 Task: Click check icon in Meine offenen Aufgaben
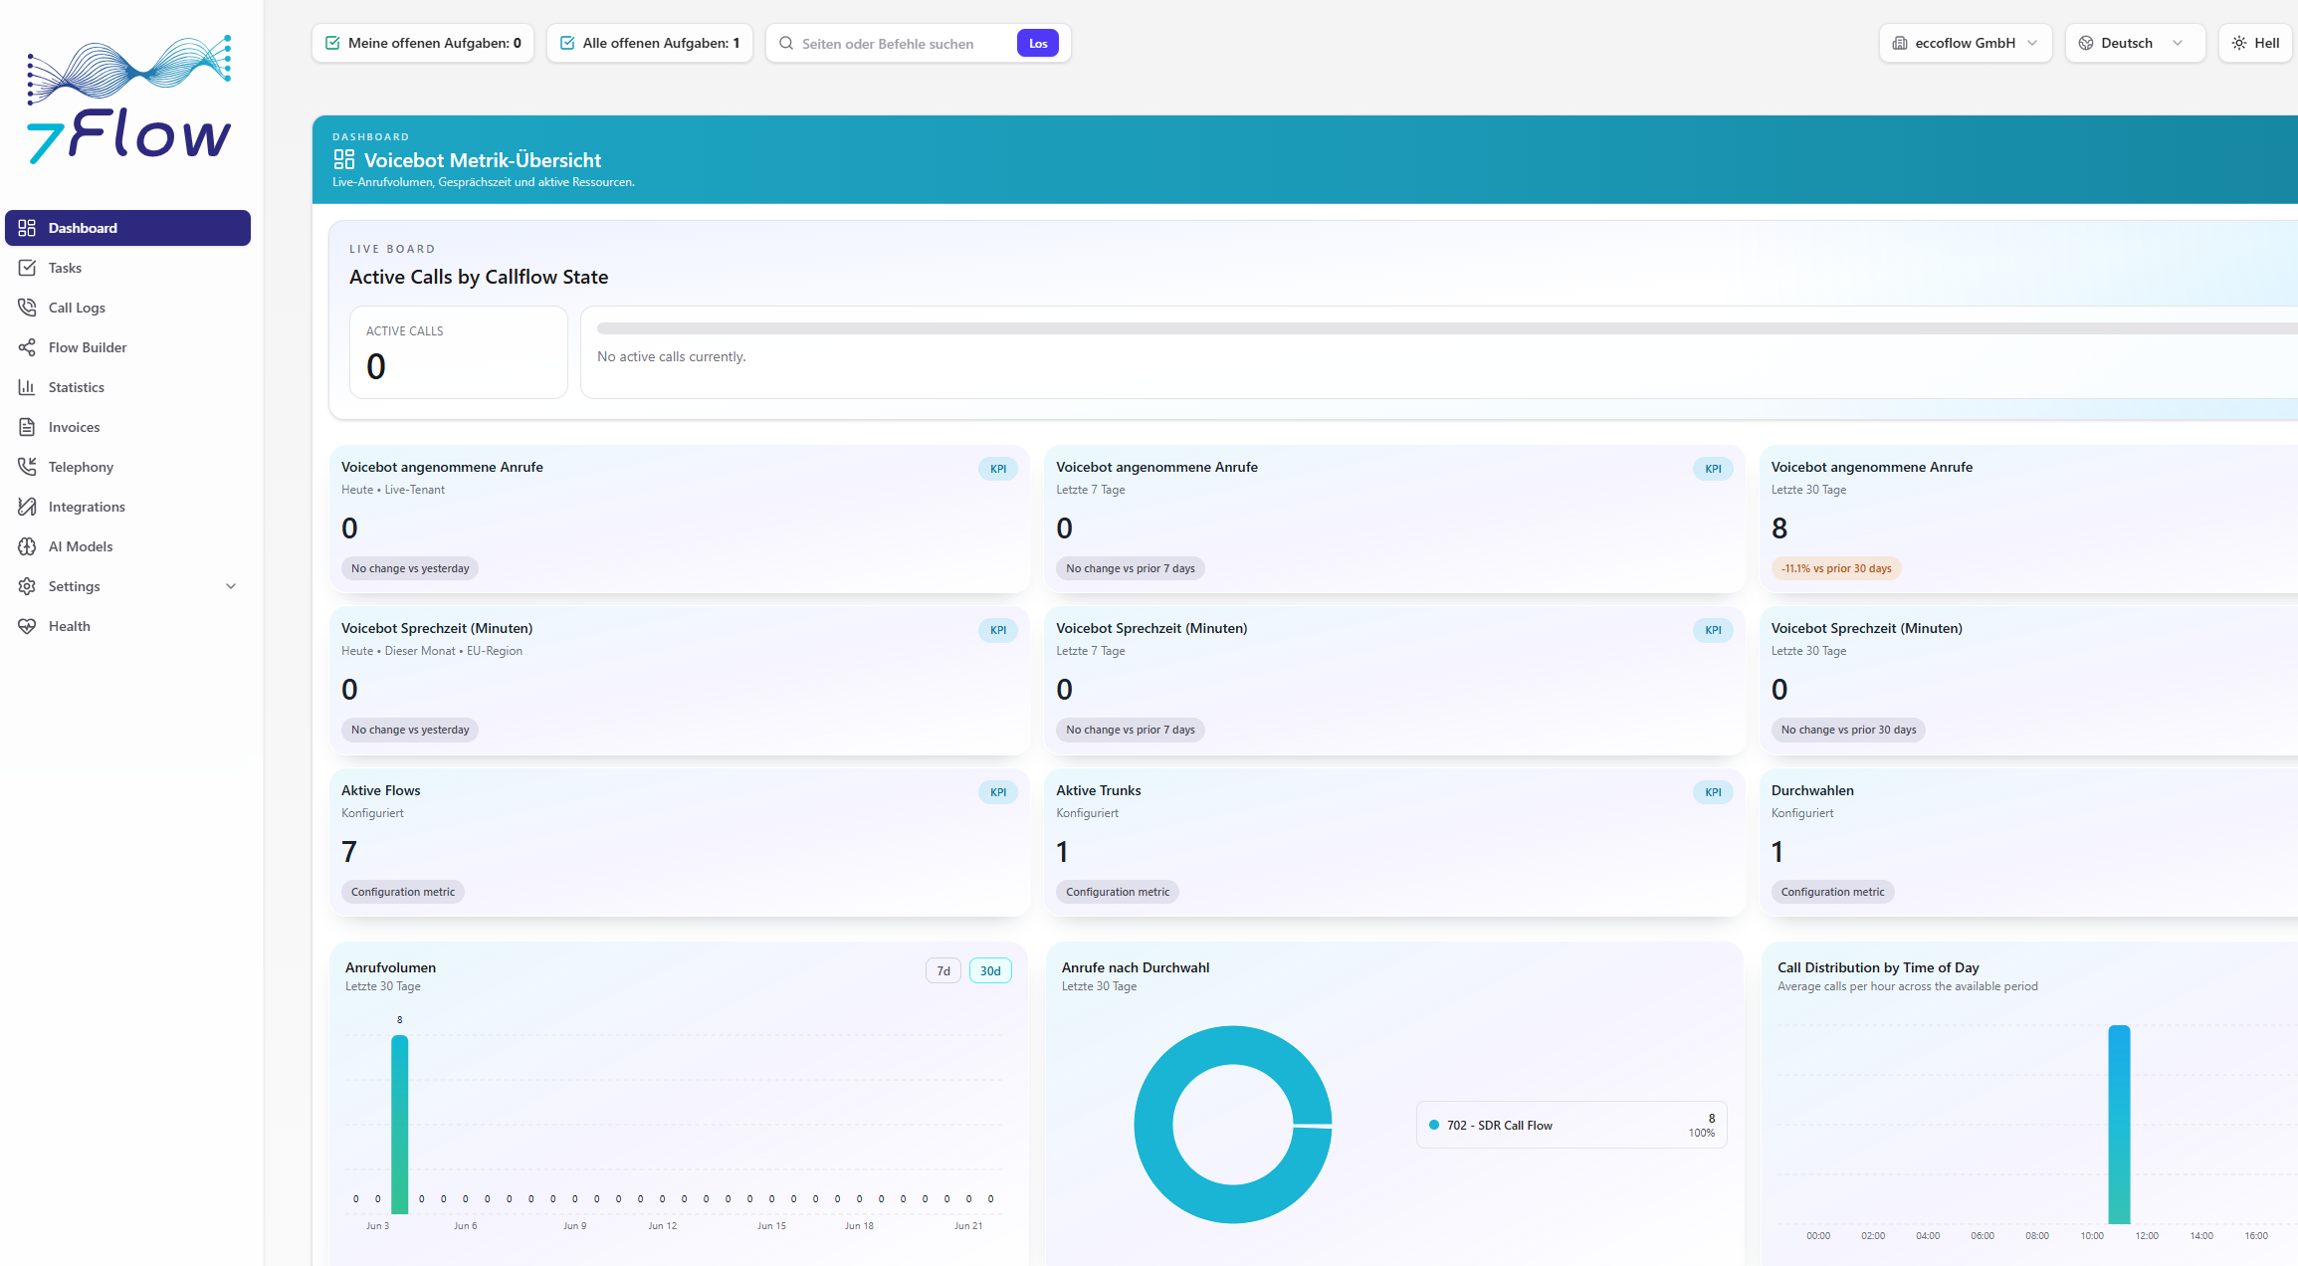tap(333, 43)
